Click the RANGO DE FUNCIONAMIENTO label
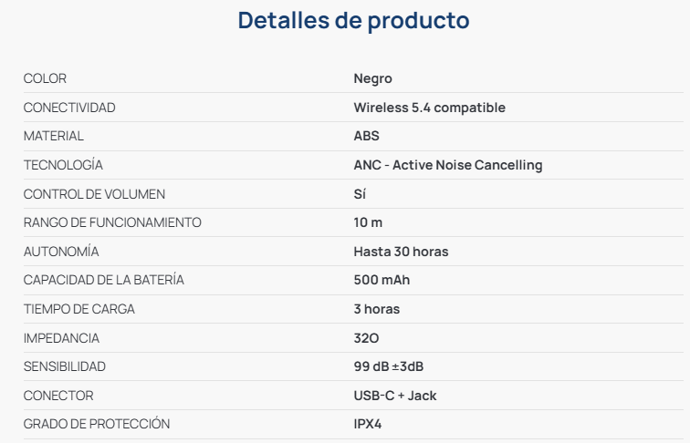The height and width of the screenshot is (443, 690). click(x=112, y=222)
